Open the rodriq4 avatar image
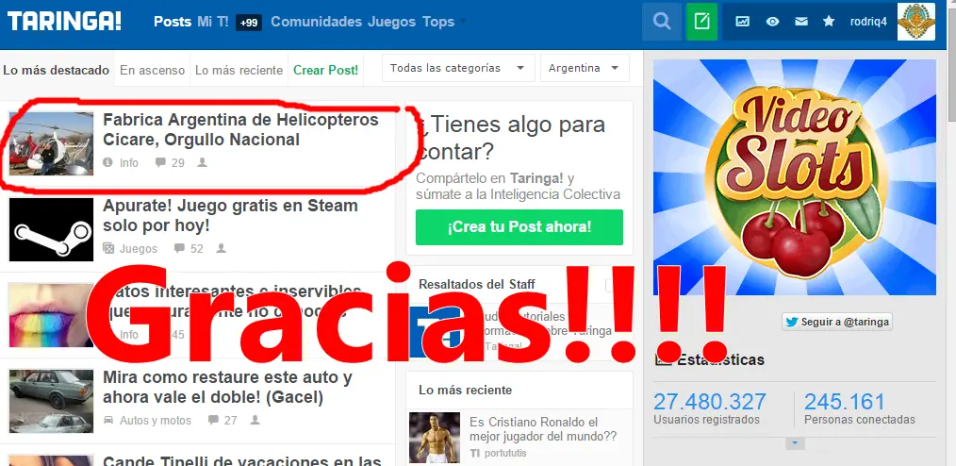Image resolution: width=956 pixels, height=466 pixels. [x=915, y=22]
